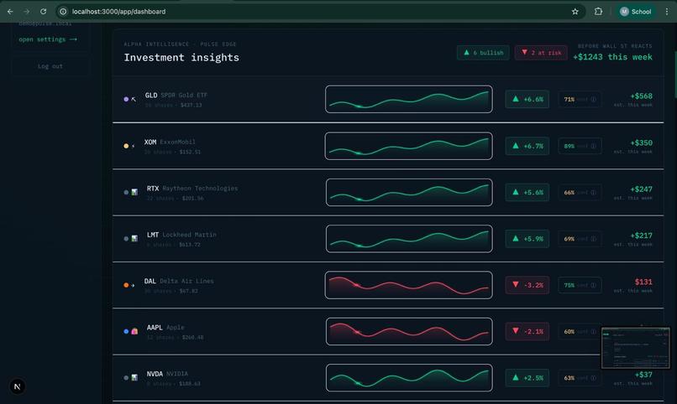Image resolution: width=677 pixels, height=404 pixels.
Task: Select the purple dot beside GLD
Action: coord(126,99)
